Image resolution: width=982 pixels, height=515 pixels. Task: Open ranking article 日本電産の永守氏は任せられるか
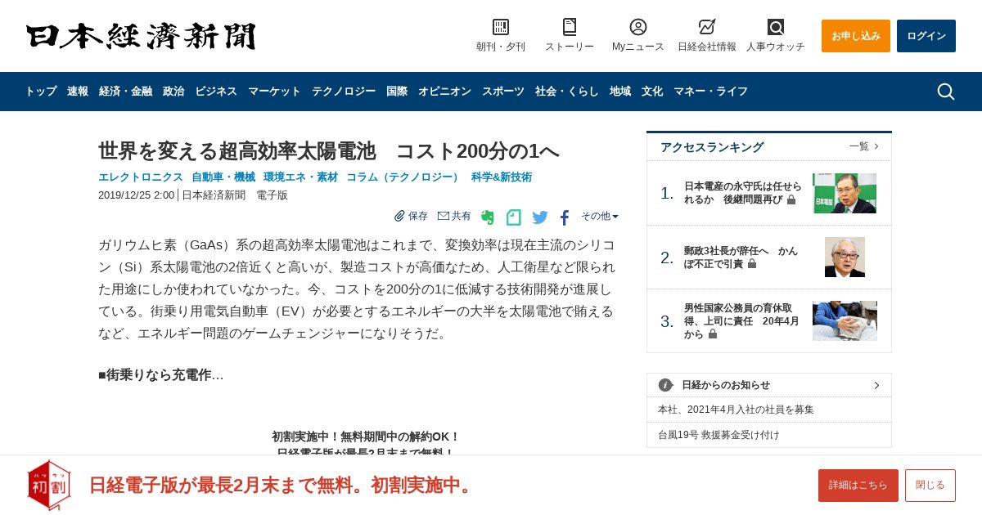tap(742, 193)
